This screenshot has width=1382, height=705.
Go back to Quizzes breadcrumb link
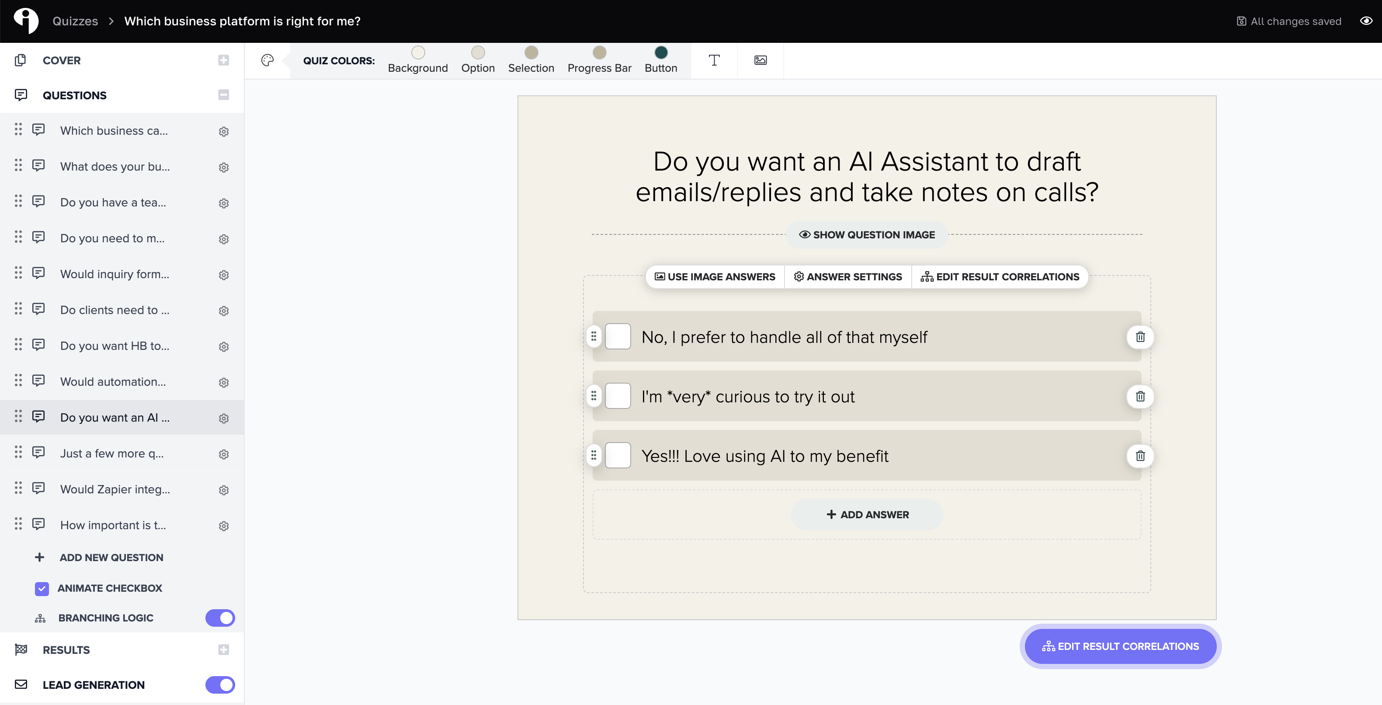75,21
